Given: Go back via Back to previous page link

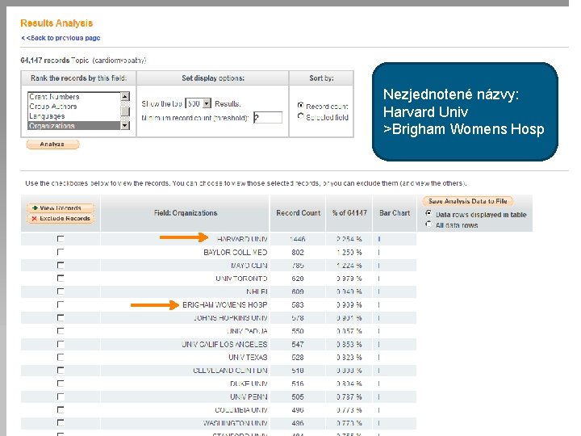Looking at the screenshot, I should [61, 38].
